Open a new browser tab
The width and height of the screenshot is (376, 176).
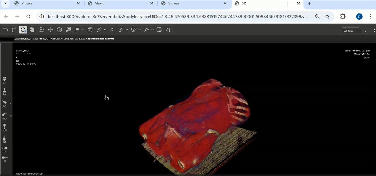click(310, 3)
